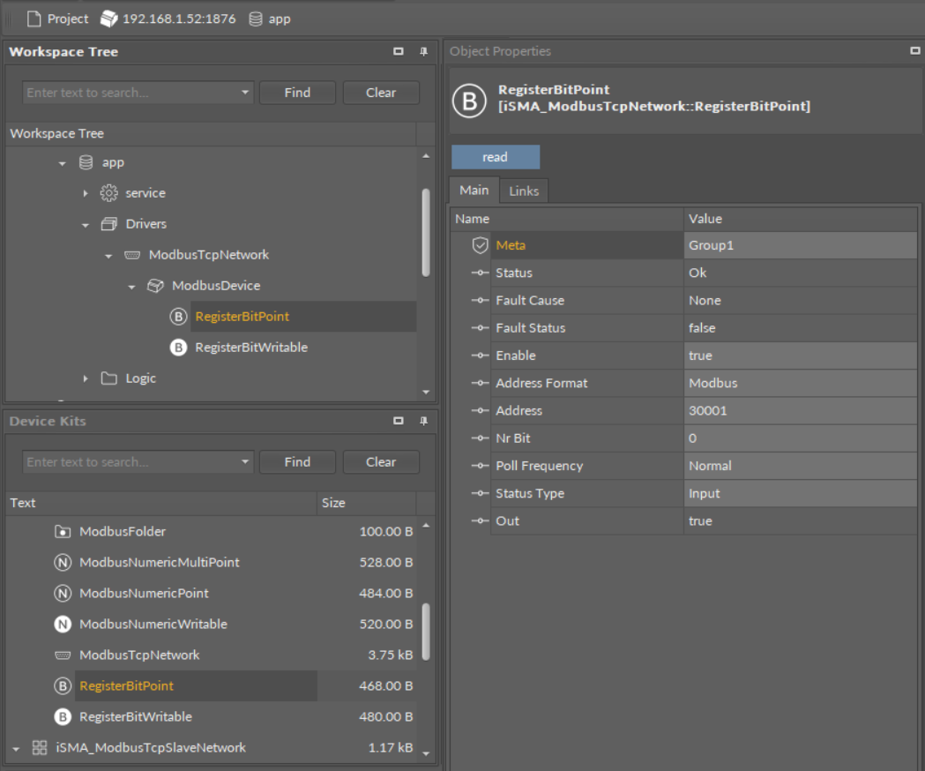
Task: Switch to the Links tab
Action: 524,191
